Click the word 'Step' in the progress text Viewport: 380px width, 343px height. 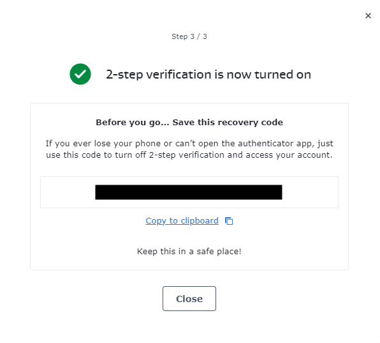[180, 36]
